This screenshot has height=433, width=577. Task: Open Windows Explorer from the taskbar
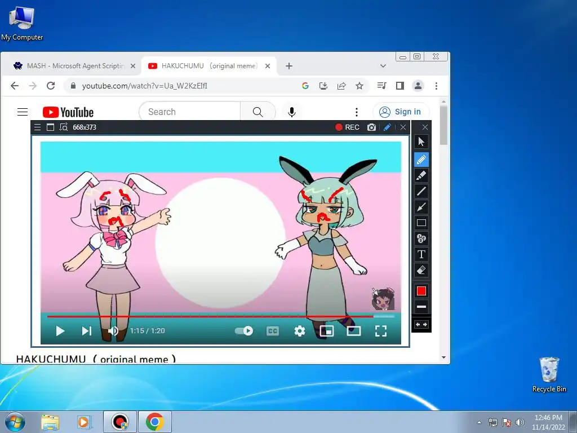(x=50, y=422)
